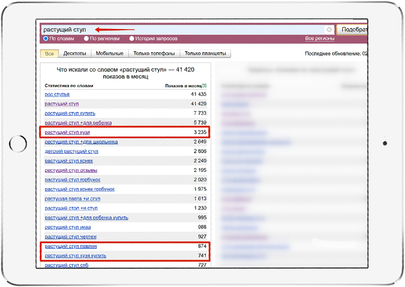The image size is (405, 287).
Task: Open the растущий стол +и стул link
Action: pos(71,208)
